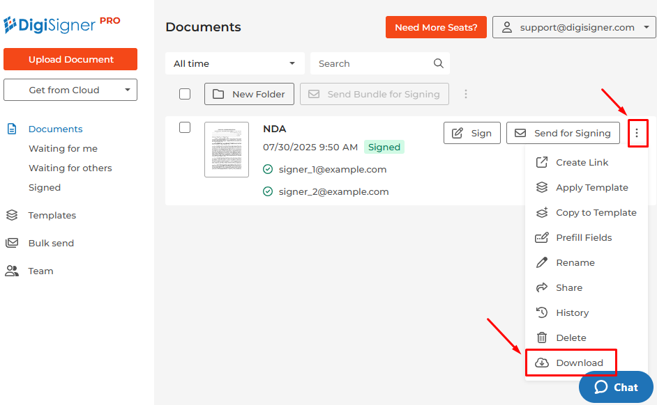Click into the Search input field
Screen dimensions: 657x405
point(373,63)
